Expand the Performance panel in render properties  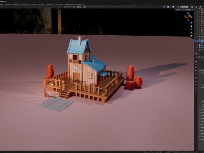pyautogui.click(x=201, y=127)
